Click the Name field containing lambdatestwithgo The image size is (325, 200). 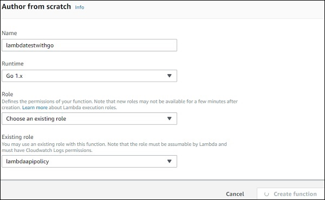[x=89, y=45]
